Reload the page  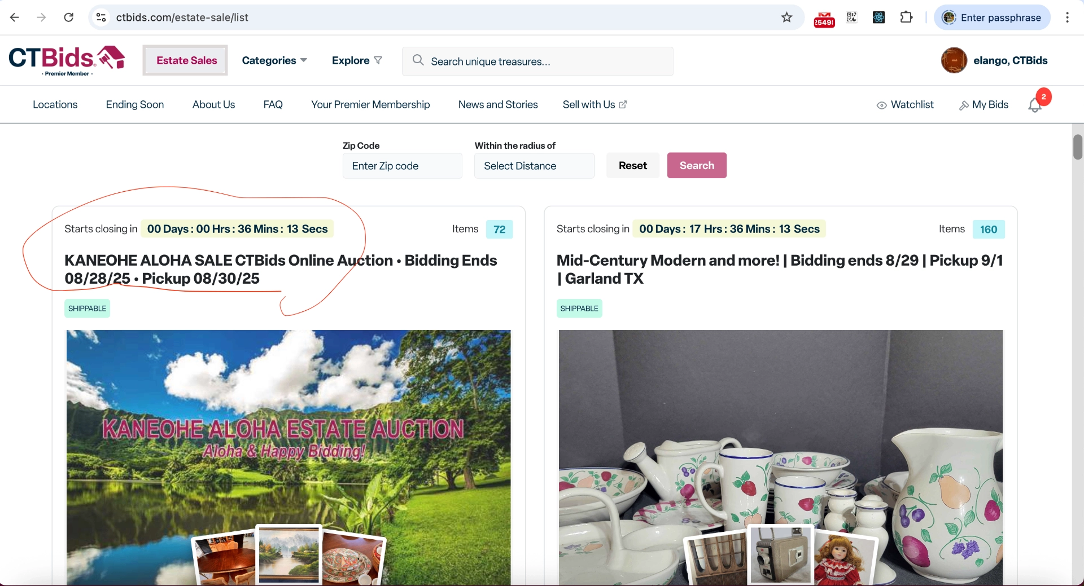(68, 17)
